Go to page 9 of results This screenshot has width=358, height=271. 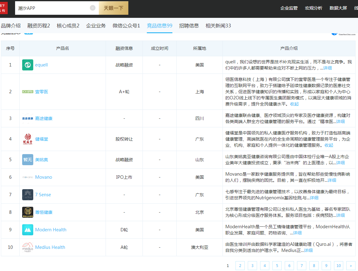tap(326, 265)
